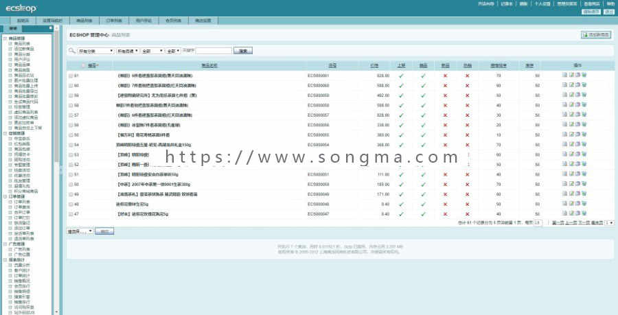Click the 退出 logout button

click(x=609, y=12)
